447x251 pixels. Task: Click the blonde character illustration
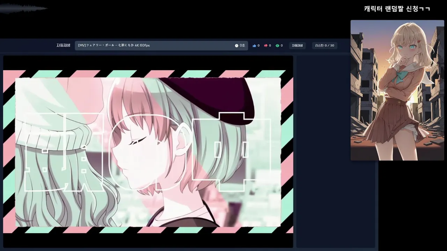(397, 90)
